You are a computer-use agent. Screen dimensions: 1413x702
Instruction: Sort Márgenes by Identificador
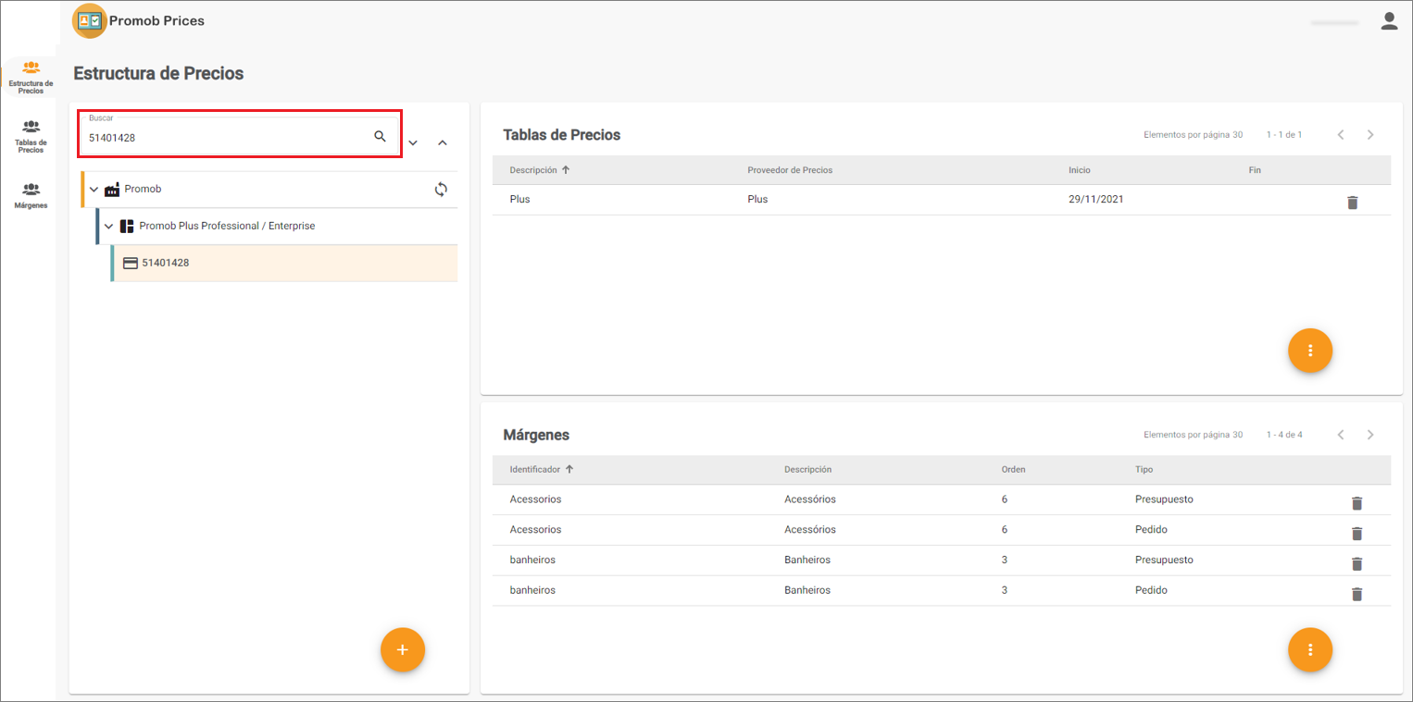pyautogui.click(x=542, y=470)
